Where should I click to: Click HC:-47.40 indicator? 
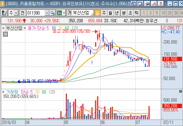[x=171, y=32]
